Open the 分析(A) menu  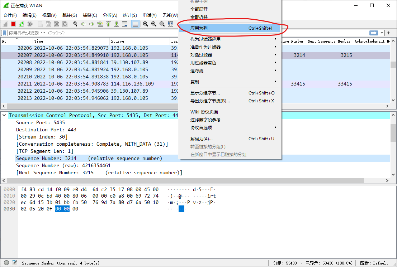[x=110, y=15]
